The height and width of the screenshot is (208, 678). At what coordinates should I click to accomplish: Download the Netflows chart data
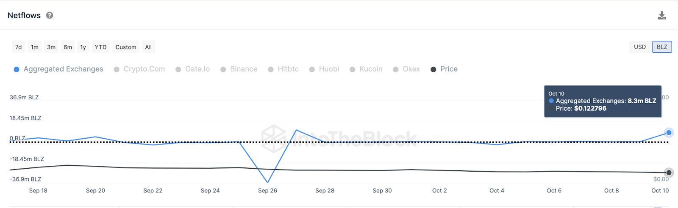point(661,16)
